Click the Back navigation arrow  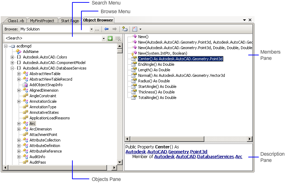click(106, 29)
